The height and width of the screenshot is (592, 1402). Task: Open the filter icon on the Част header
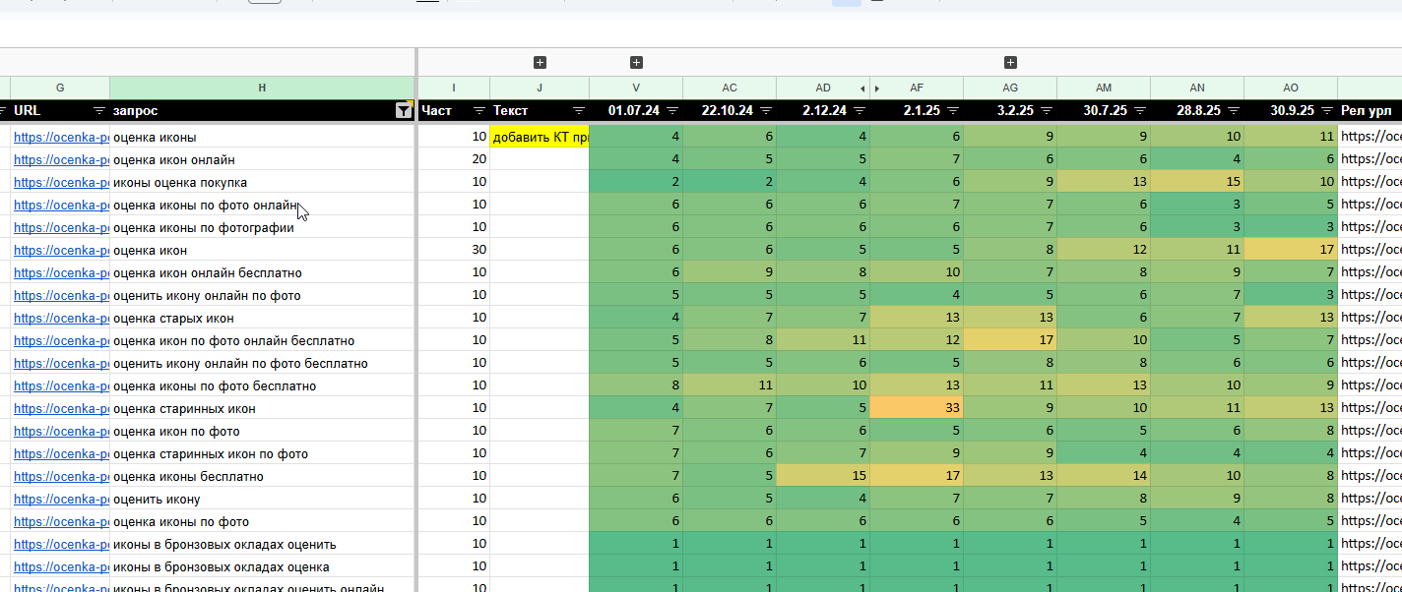tap(479, 111)
